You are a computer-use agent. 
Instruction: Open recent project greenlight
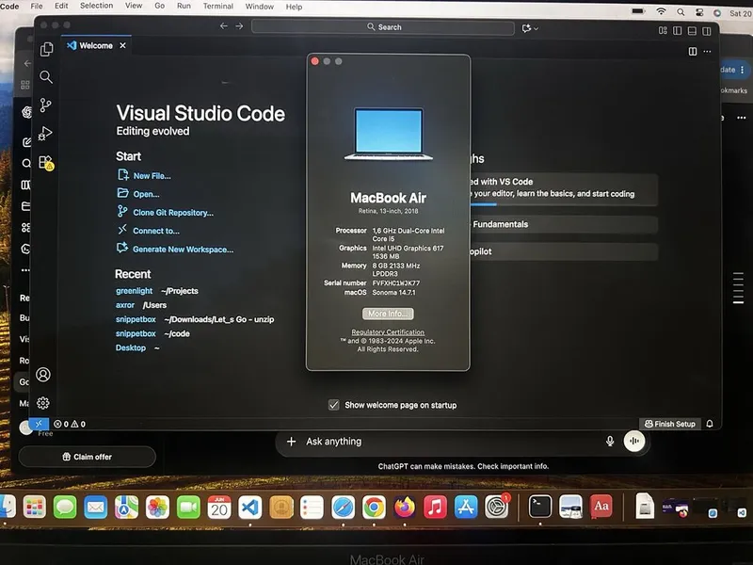pyautogui.click(x=134, y=291)
